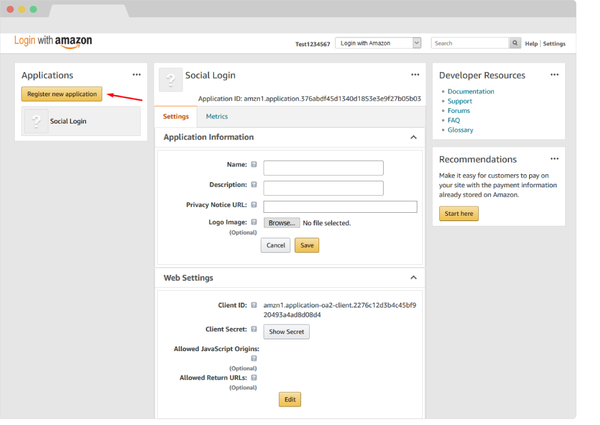Click help icon next to Name field

pos(254,165)
